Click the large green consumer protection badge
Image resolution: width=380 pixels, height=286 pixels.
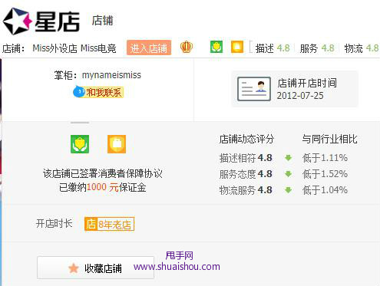click(x=80, y=144)
